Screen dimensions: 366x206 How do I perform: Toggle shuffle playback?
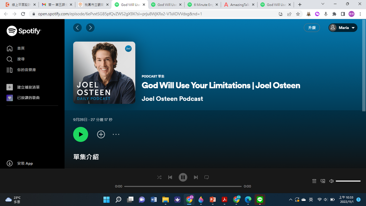coord(159,177)
